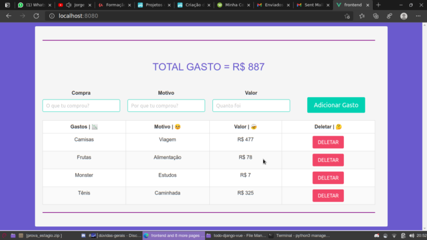Select the Valor input box
Viewport: 427px width, 240px height.
[251, 105]
